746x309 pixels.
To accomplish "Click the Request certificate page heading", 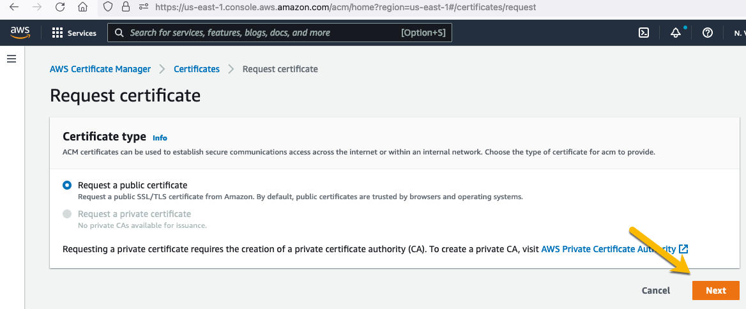I will tap(125, 96).
